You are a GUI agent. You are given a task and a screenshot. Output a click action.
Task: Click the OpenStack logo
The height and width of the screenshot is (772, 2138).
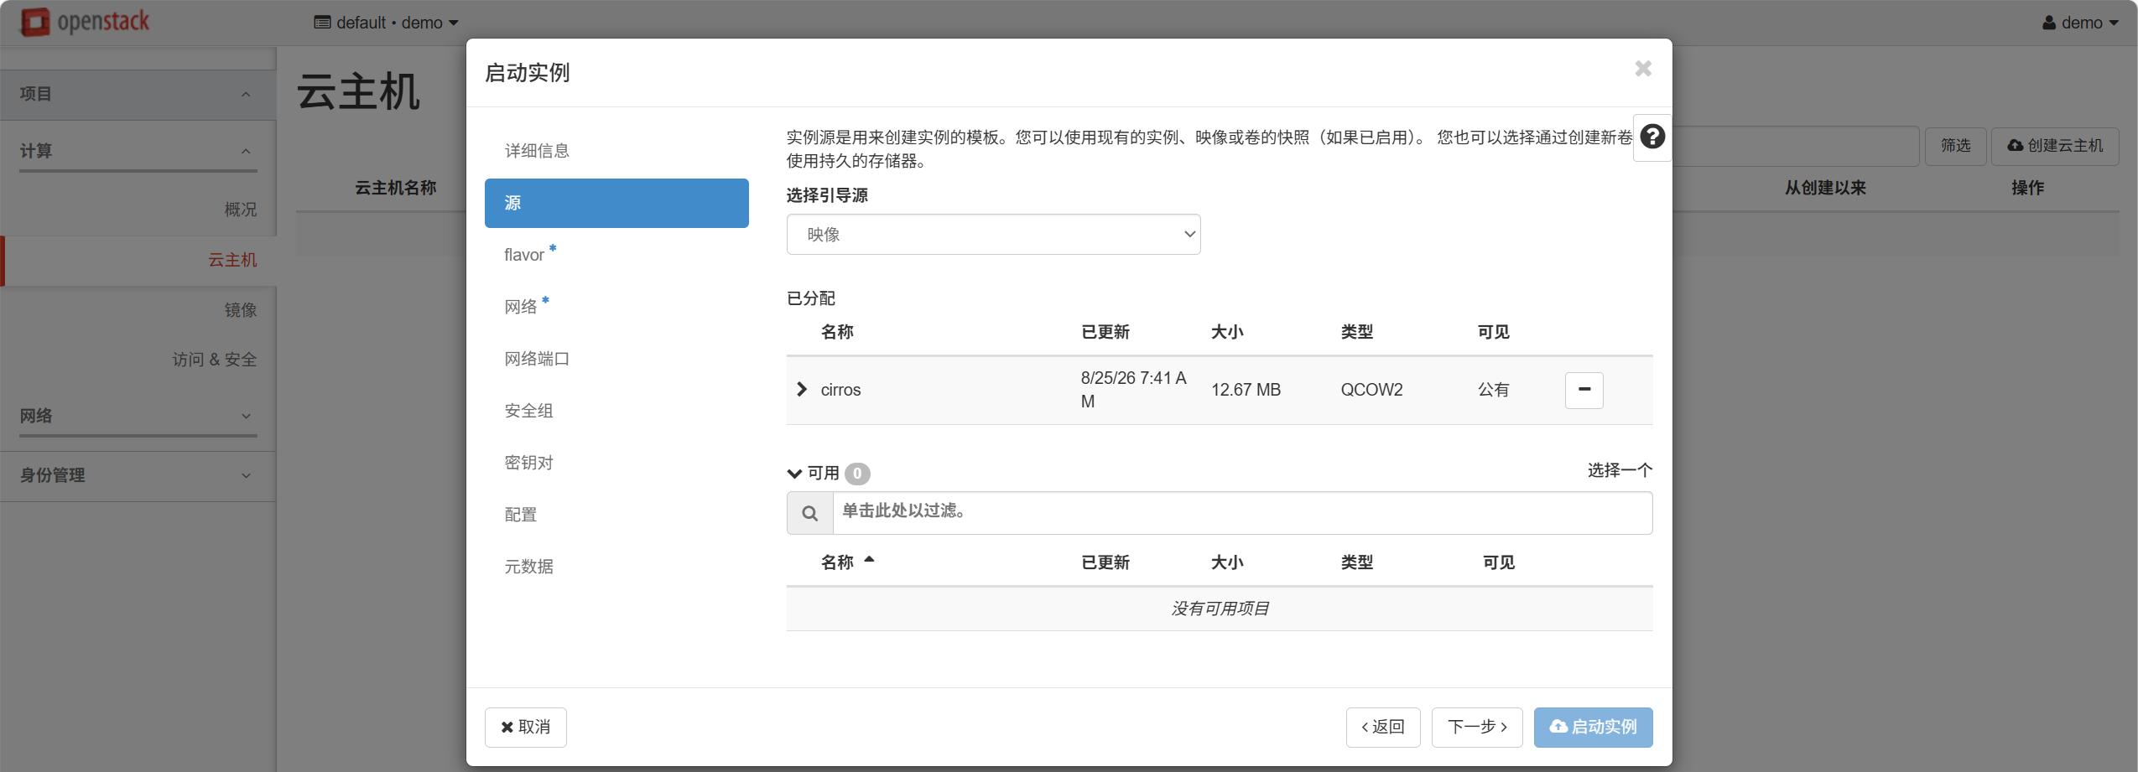(x=85, y=22)
